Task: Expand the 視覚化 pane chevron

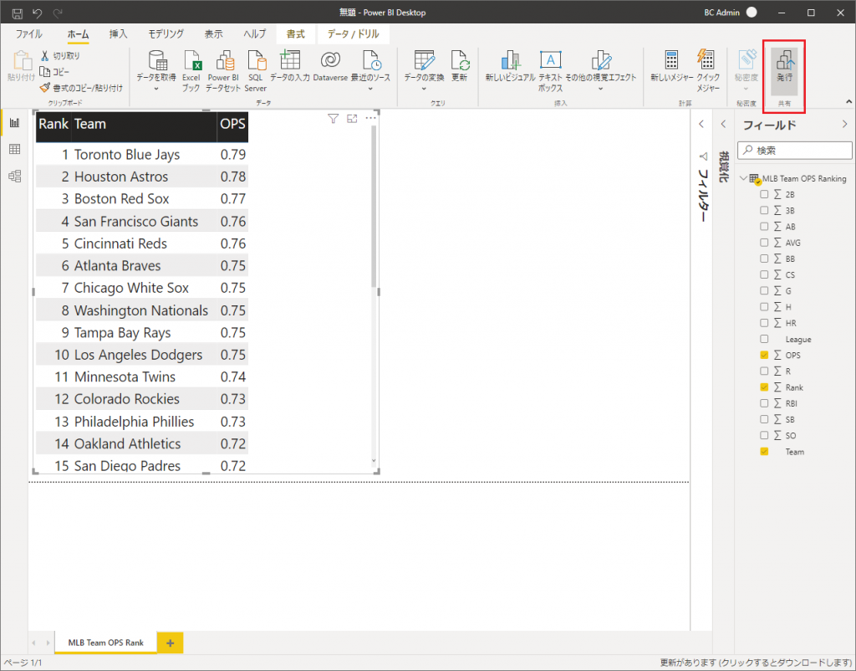Action: [x=723, y=125]
